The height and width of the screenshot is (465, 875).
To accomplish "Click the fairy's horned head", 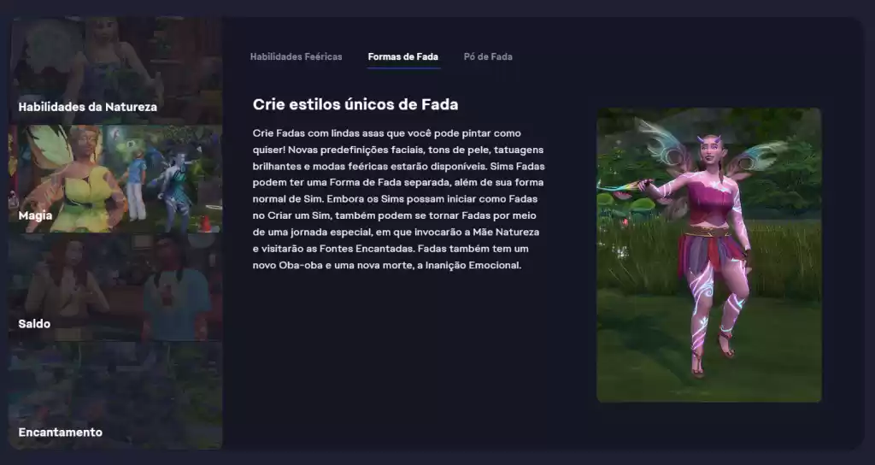I will coord(708,149).
